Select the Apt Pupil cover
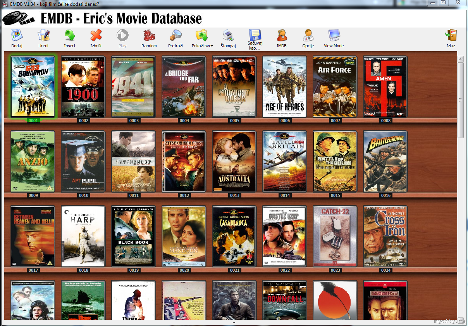The image size is (468, 326). click(83, 161)
